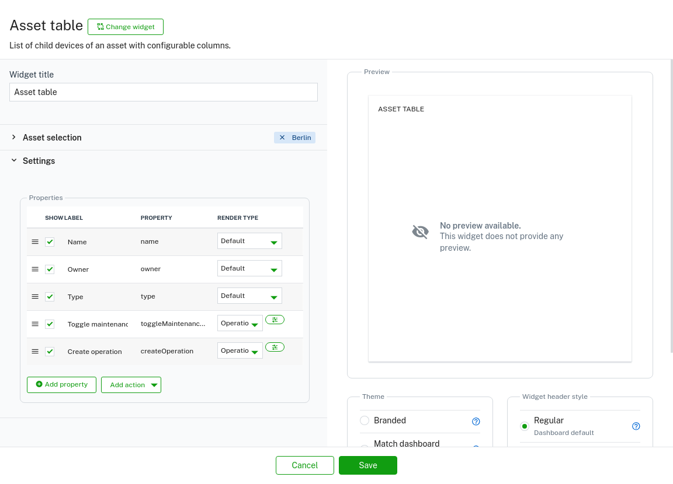Click the Change widget button

(x=125, y=27)
